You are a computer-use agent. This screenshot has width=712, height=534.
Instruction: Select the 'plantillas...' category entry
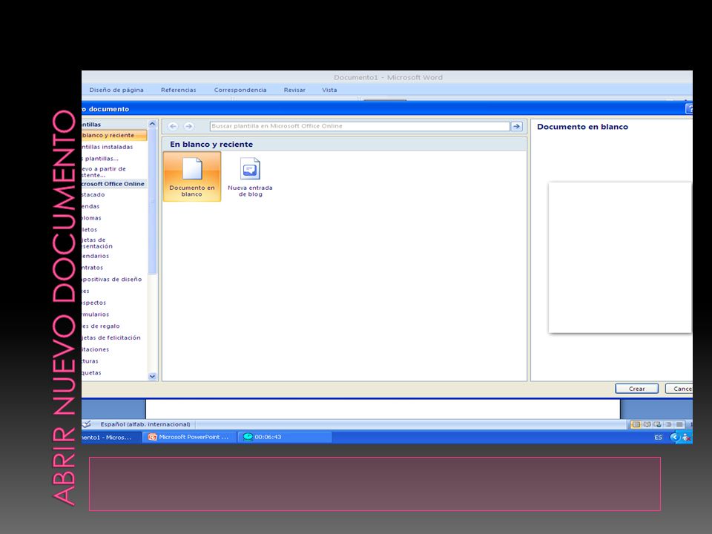point(100,159)
